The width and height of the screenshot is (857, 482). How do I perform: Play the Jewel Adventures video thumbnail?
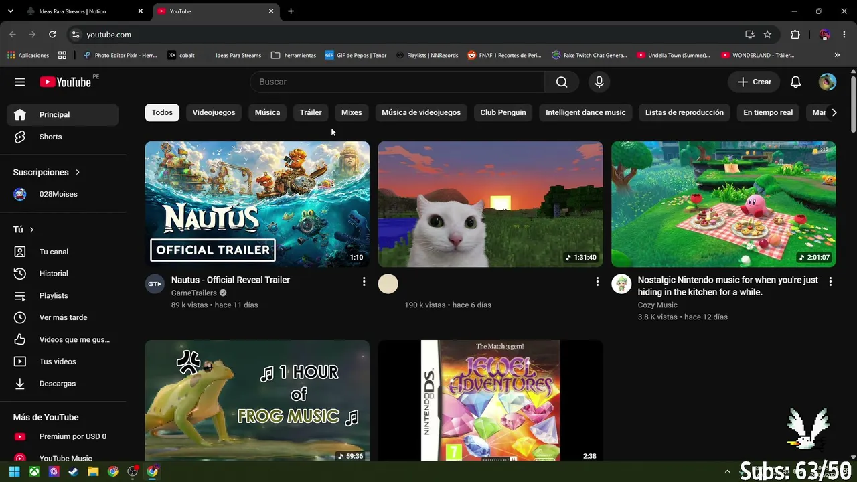pyautogui.click(x=490, y=400)
